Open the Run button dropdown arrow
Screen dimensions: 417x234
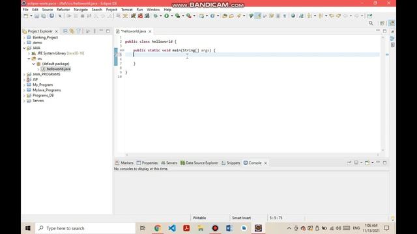click(172, 16)
